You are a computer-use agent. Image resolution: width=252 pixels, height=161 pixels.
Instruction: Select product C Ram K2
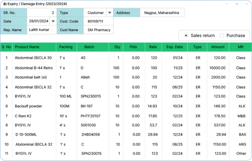tap(23, 116)
